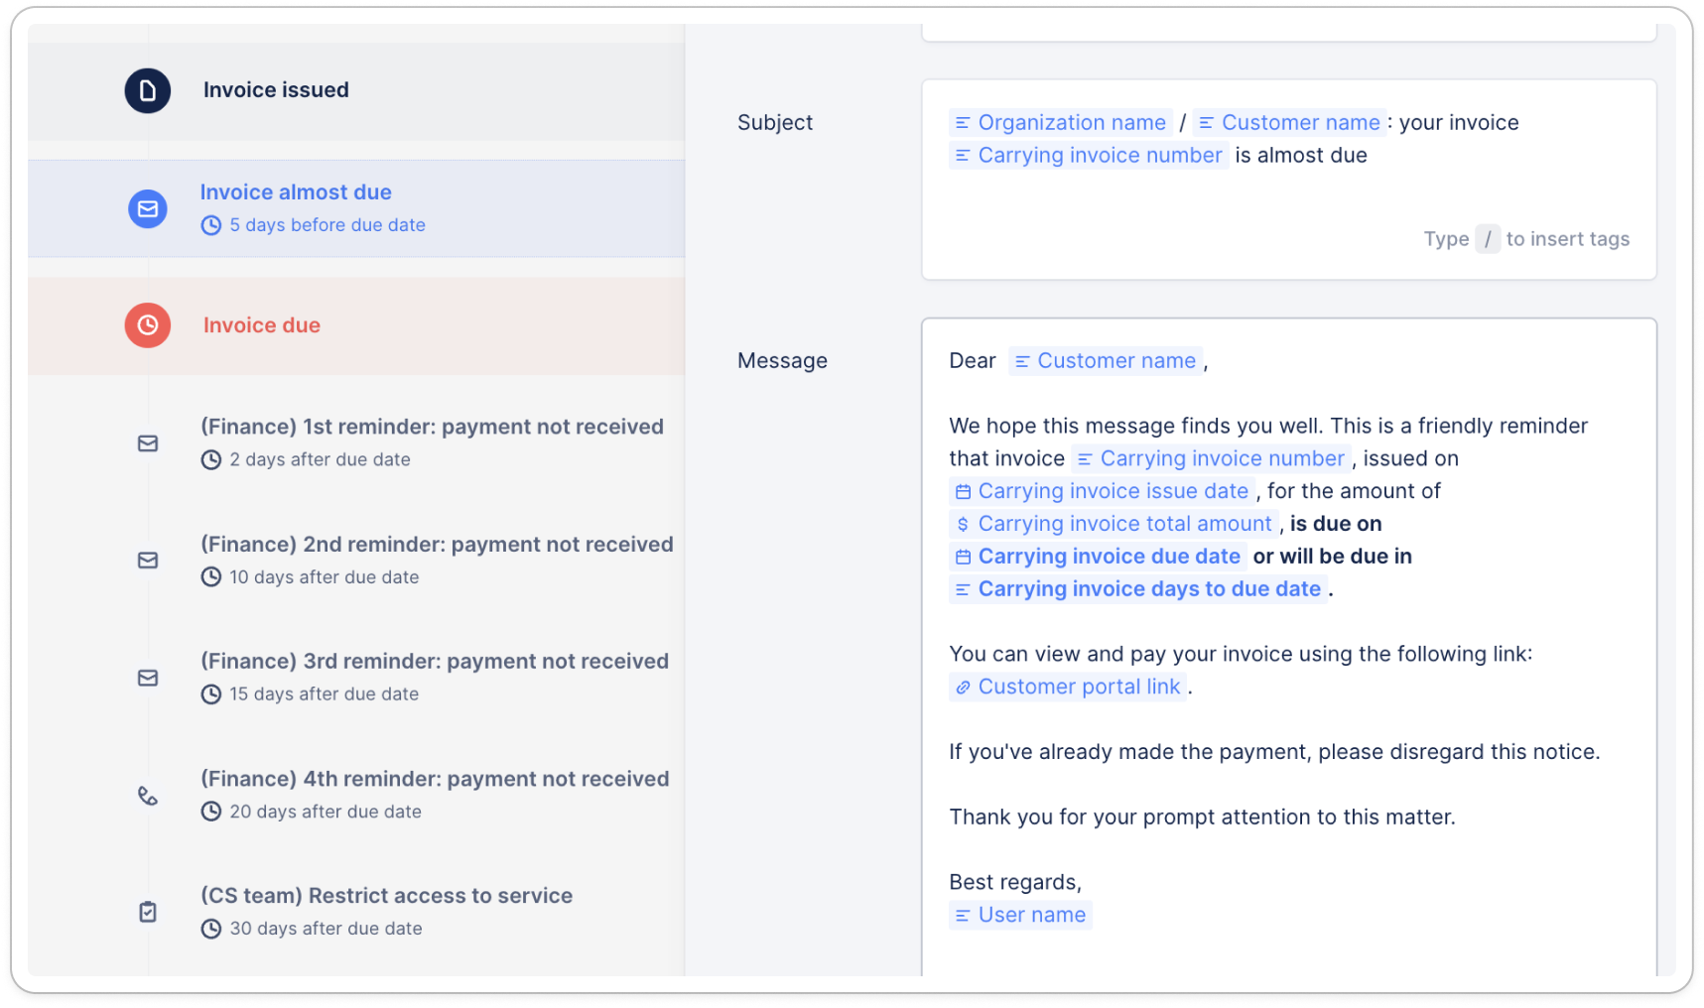This screenshot has height=1008, width=1704.
Task: Click the clipboard task icon for Restrict access
Action: (147, 912)
